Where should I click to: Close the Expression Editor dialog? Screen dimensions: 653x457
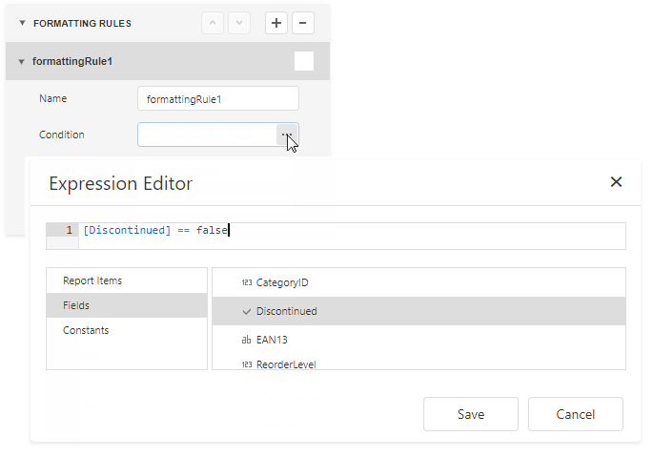[x=616, y=182]
